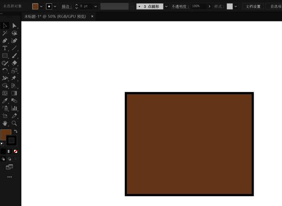Click the black Stroke box in toolbar

(x=12, y=140)
